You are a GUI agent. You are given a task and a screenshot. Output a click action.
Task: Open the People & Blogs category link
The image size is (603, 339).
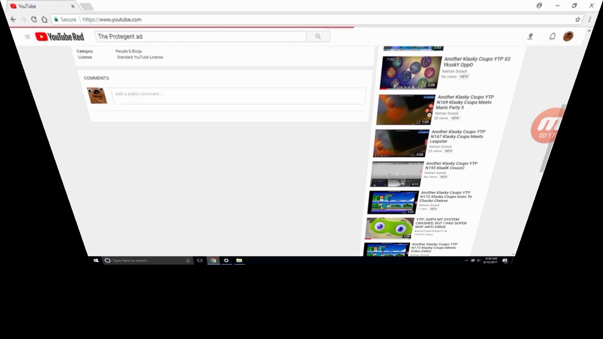pos(129,51)
